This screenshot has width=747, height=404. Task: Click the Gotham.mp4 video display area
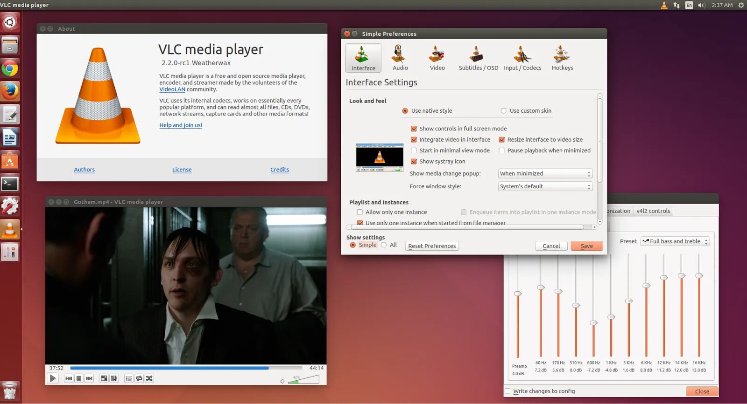click(186, 286)
